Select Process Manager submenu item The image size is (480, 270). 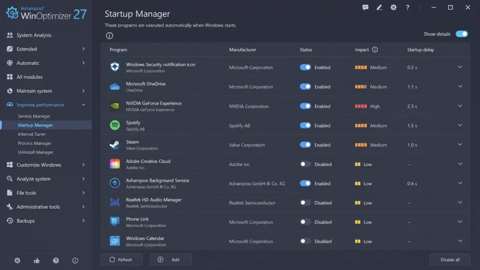[35, 143]
